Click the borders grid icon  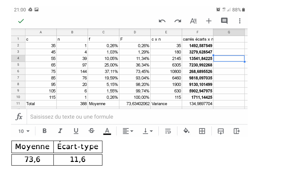tap(202, 131)
